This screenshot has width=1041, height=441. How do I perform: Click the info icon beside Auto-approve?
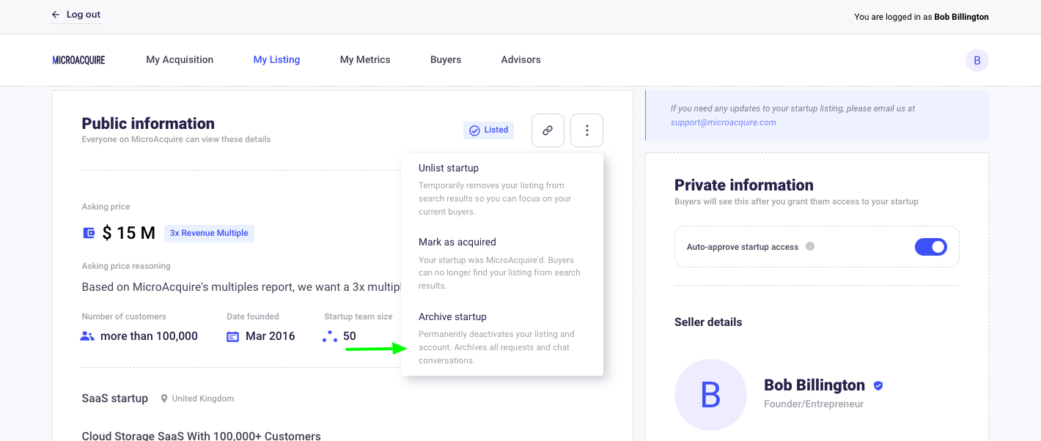click(x=810, y=246)
